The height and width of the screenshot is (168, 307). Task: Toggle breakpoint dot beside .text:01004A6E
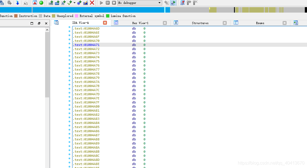coord(69,31)
